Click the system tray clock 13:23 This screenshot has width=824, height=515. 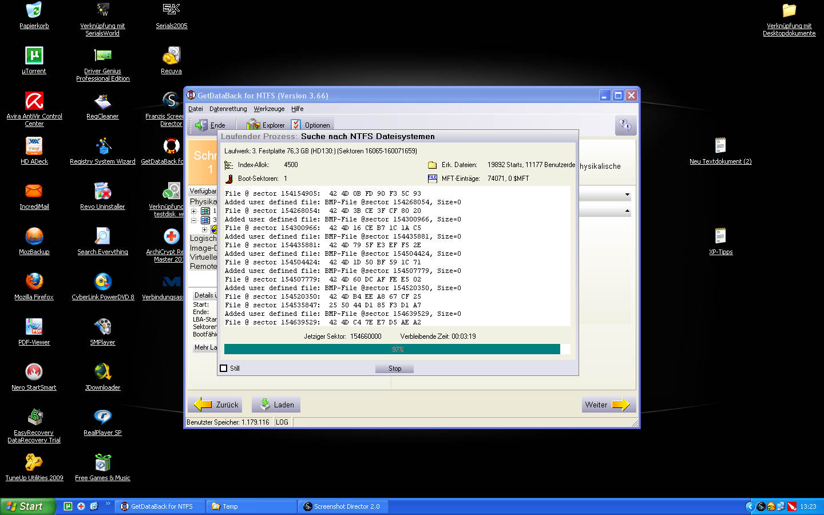click(x=808, y=506)
